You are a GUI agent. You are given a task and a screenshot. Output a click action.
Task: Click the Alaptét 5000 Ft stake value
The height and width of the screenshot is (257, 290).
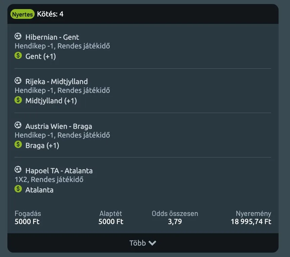pyautogui.click(x=111, y=221)
